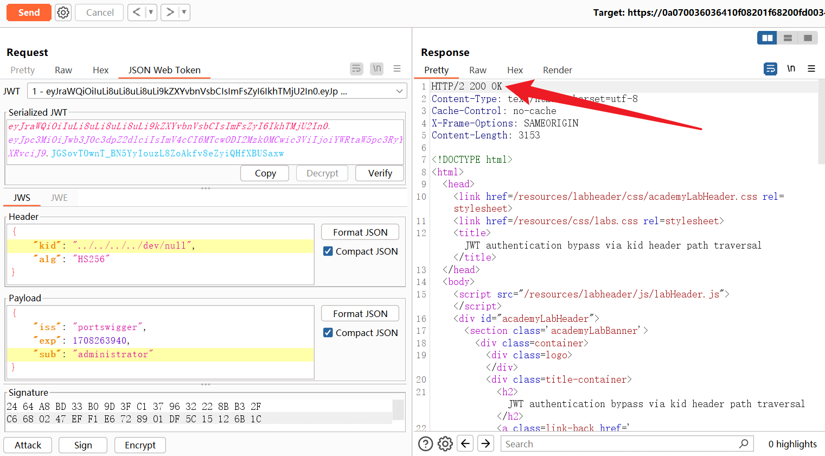Toggle word wrap icon in Response panel

click(770, 69)
